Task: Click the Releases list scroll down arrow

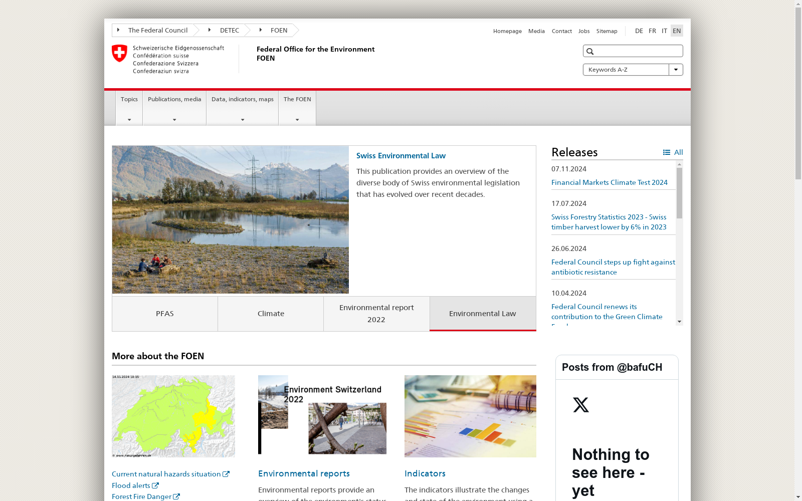Action: click(679, 322)
